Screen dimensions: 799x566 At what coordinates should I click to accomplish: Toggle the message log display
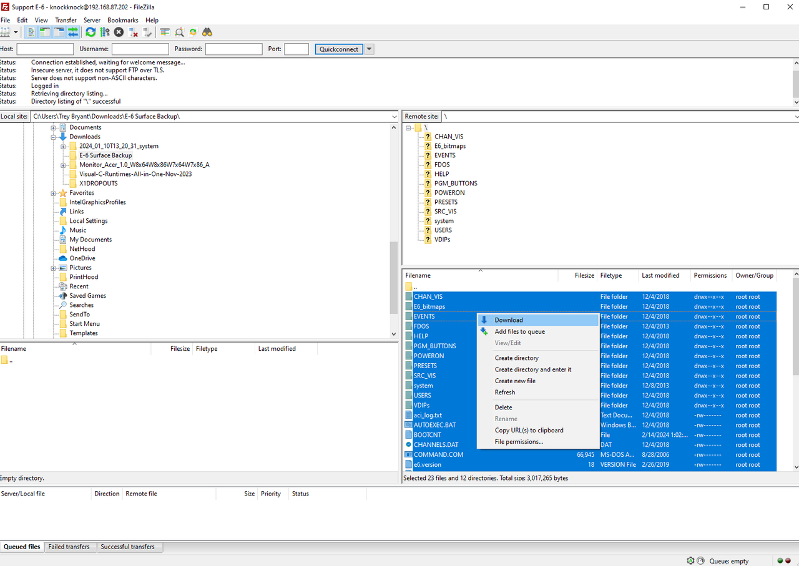31,32
